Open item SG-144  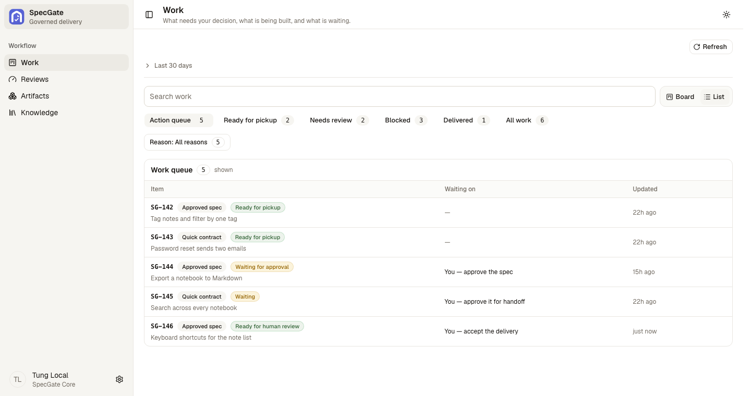tap(438, 272)
